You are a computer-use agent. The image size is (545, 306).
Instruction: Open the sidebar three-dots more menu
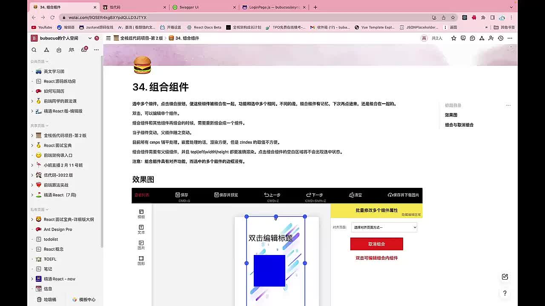96,50
